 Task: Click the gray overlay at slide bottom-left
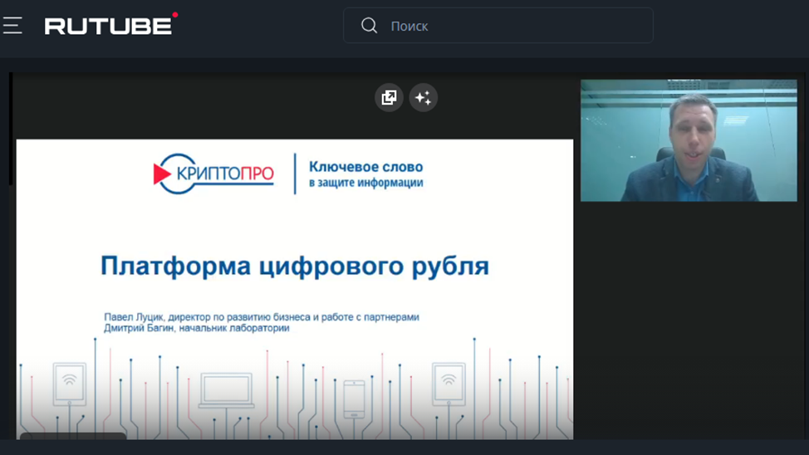[x=73, y=436]
